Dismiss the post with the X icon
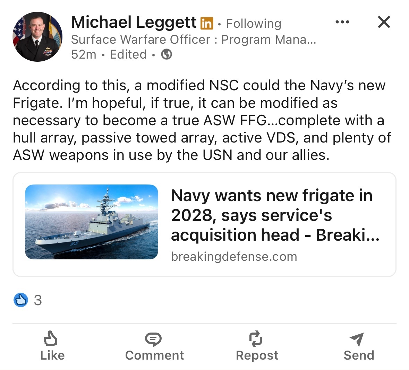 pyautogui.click(x=384, y=22)
